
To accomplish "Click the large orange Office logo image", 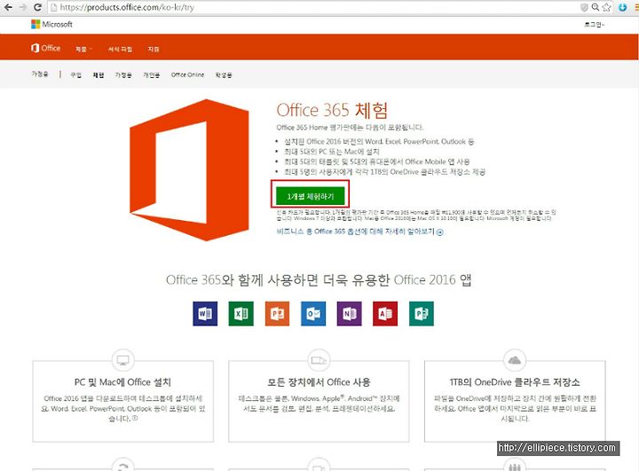I will [189, 170].
